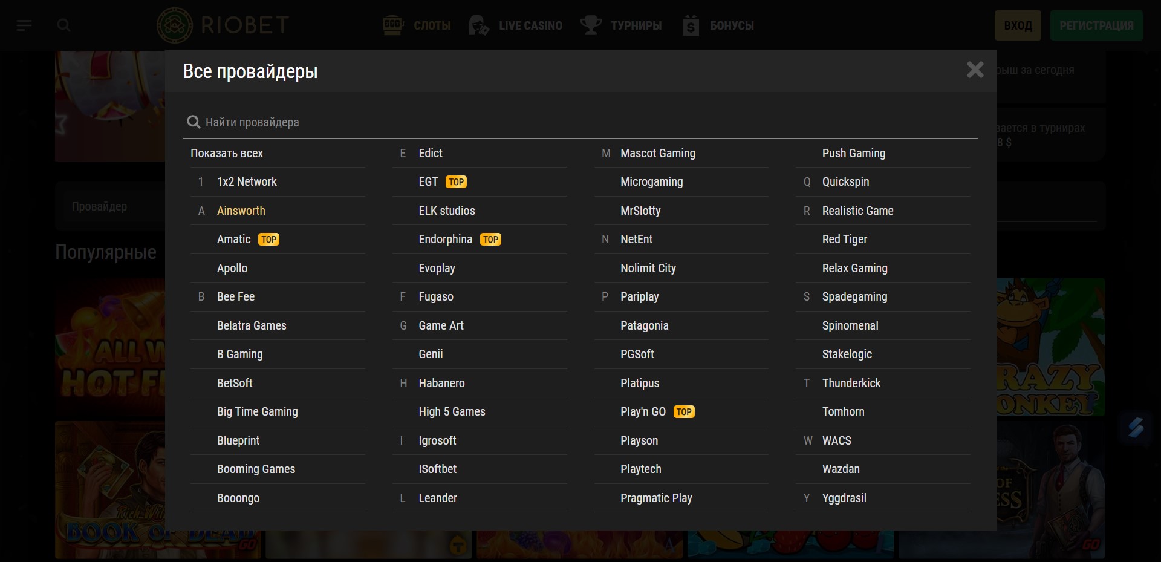This screenshot has height=562, width=1161.
Task: Select ELK studios provider
Action: [447, 211]
